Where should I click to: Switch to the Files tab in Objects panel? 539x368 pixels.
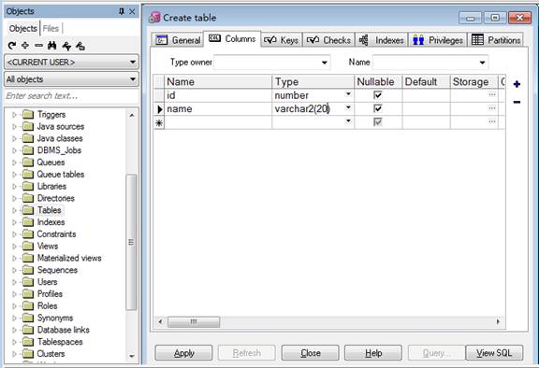51,28
